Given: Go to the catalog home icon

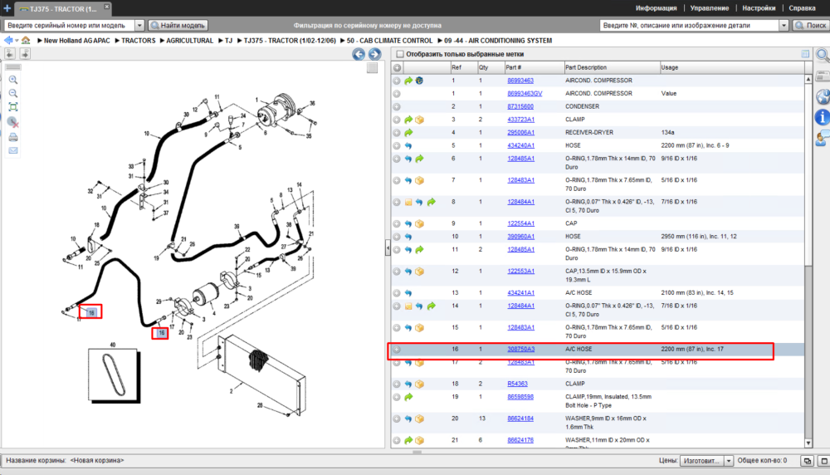Looking at the screenshot, I should [x=26, y=40].
